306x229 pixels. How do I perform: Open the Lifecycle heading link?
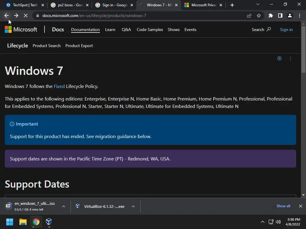[17, 46]
